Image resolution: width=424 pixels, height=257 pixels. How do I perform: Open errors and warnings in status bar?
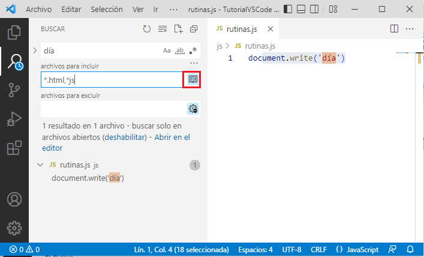(25, 249)
